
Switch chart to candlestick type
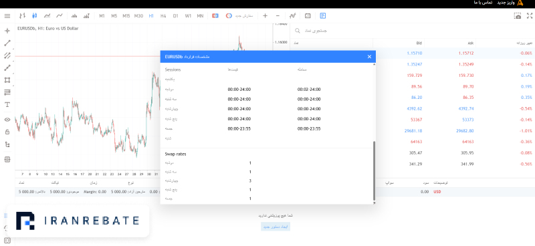[35, 15]
